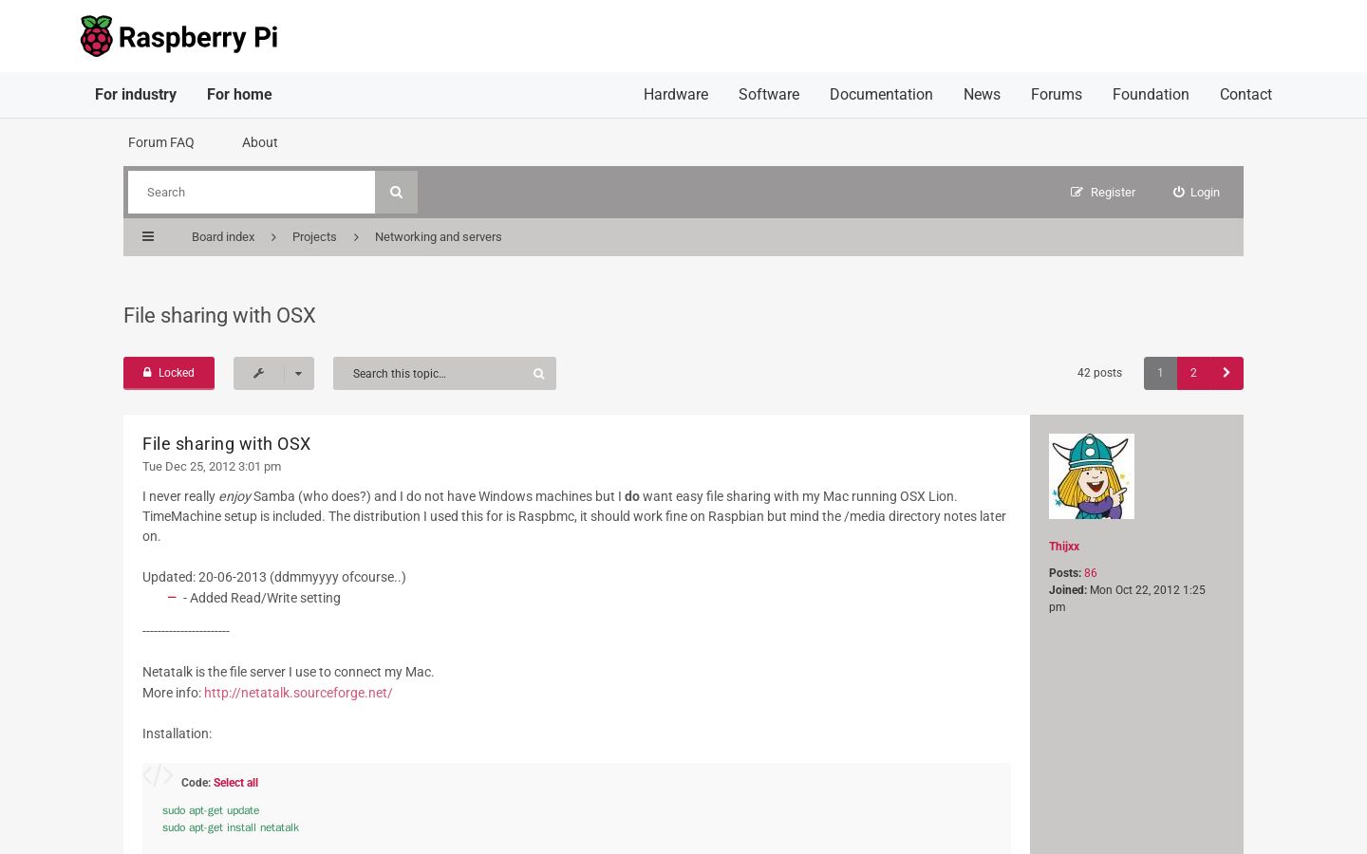This screenshot has height=854, width=1367.
Task: Open Thijxx's user profile
Action: [x=1064, y=547]
